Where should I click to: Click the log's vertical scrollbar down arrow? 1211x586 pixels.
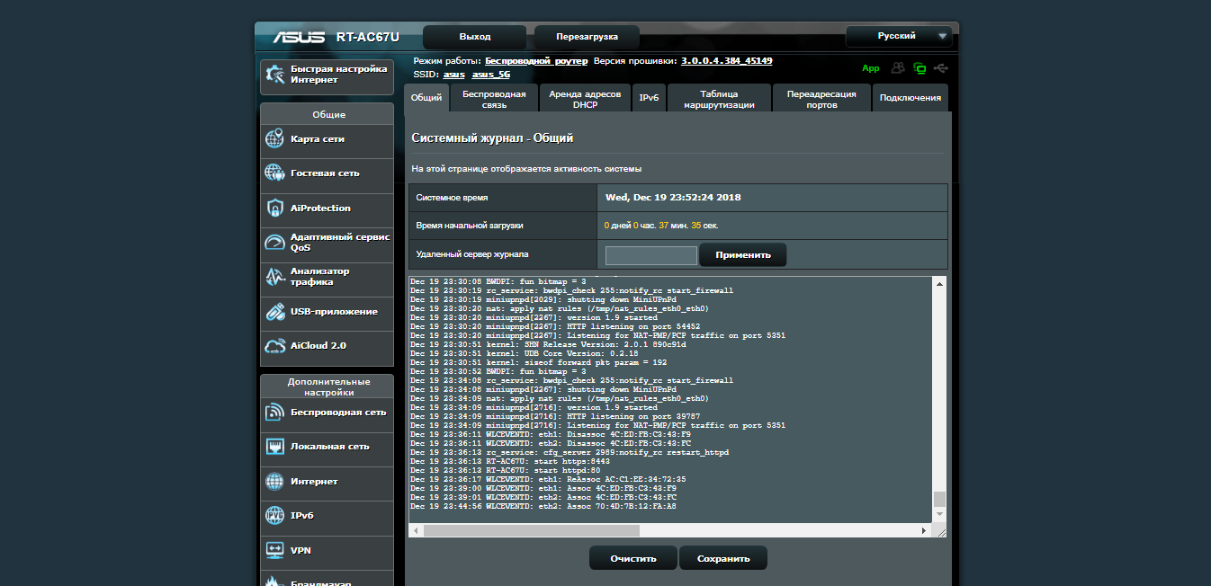tap(940, 515)
